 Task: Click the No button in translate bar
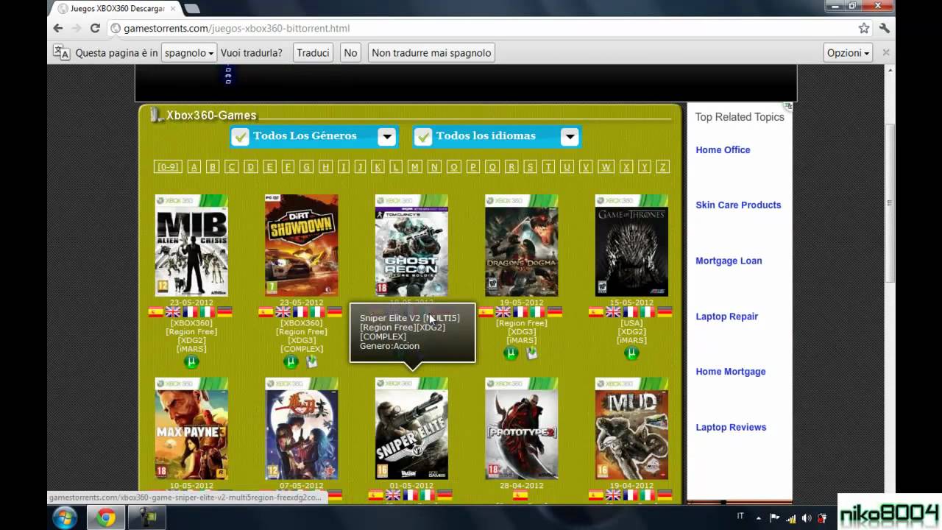point(350,53)
